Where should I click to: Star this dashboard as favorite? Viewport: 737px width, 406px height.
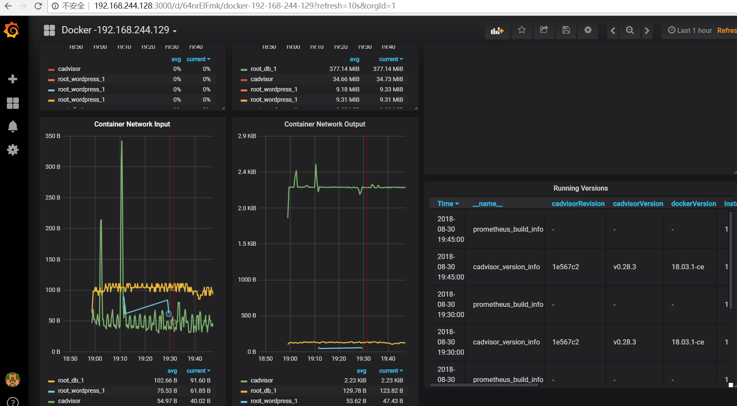tap(522, 30)
